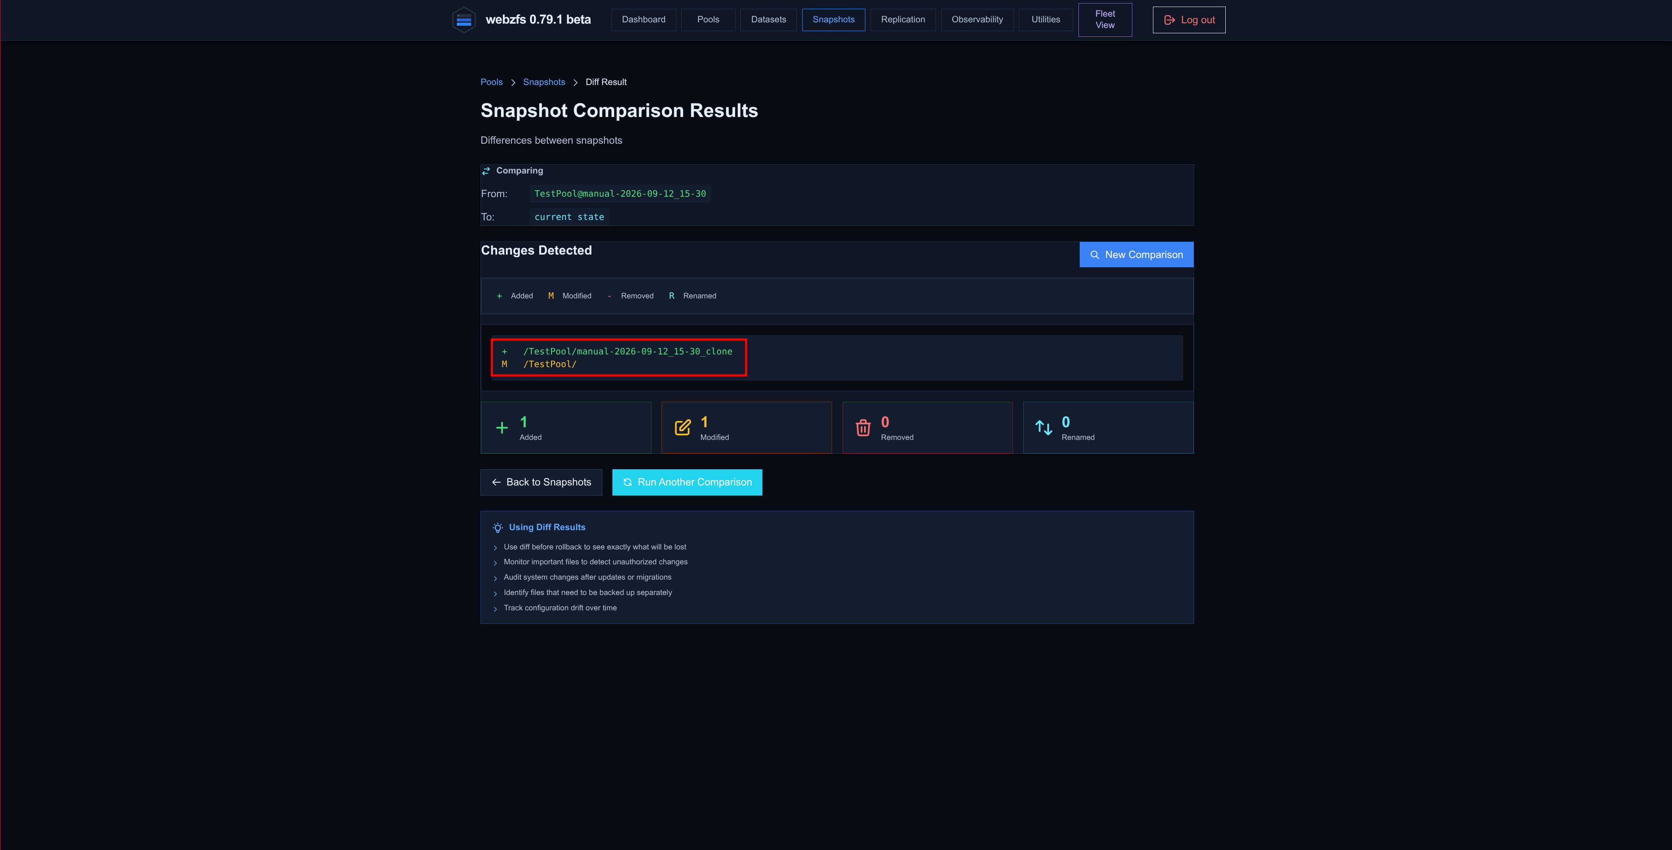
Task: Click the lightbulb icon beside Using Diff Results
Action: pyautogui.click(x=498, y=528)
